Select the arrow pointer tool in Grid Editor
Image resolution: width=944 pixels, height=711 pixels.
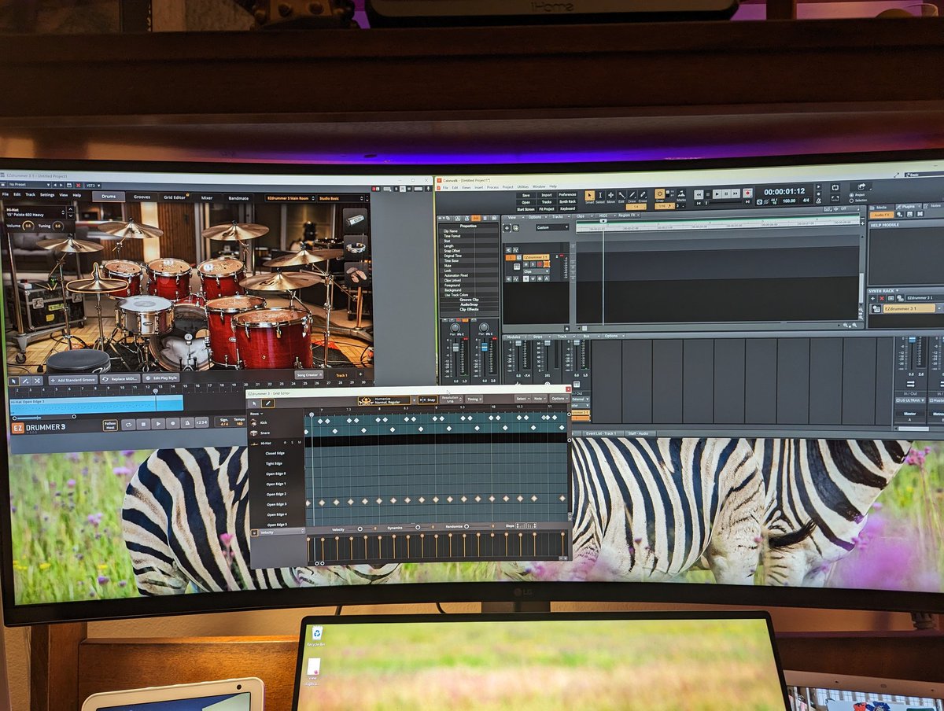coord(254,403)
